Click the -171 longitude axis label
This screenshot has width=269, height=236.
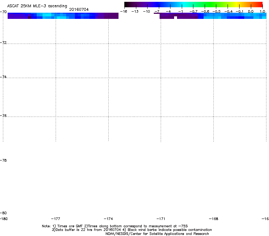[161, 219]
